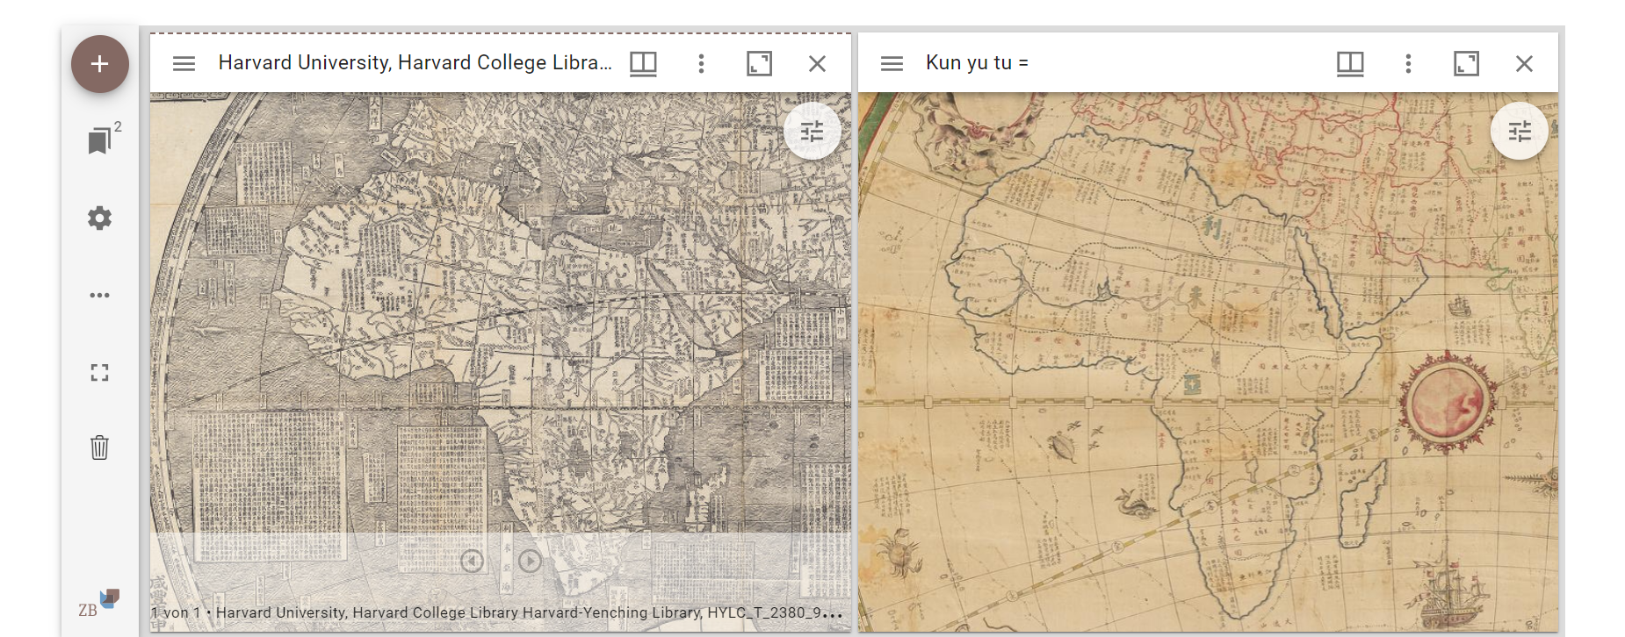Select the Kun yu tu window title

pos(977,62)
